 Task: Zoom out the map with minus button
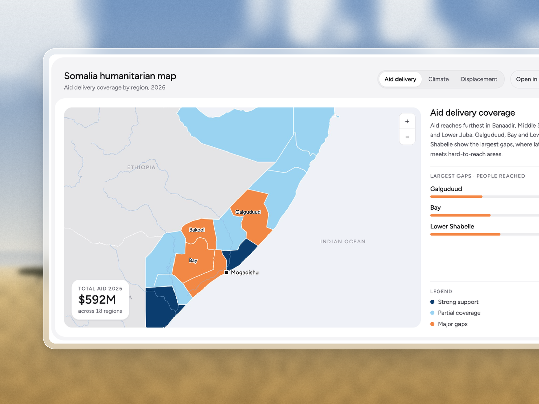pos(407,137)
